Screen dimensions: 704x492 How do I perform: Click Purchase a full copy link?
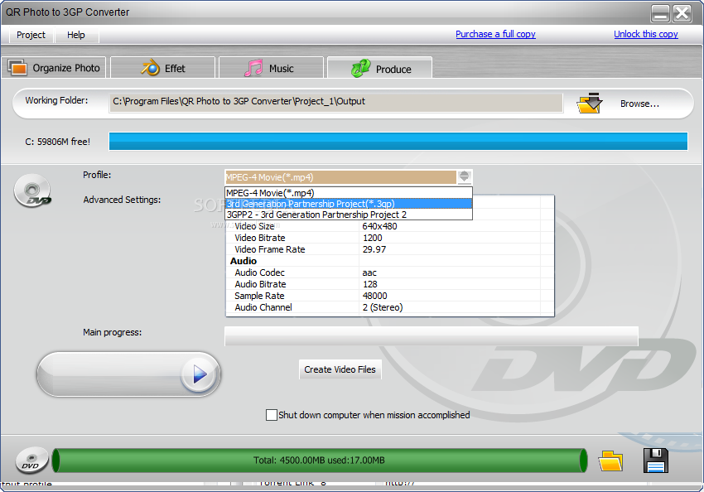tap(495, 34)
